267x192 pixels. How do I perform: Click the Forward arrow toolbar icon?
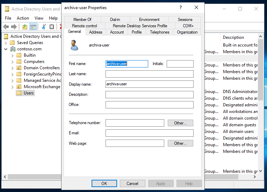(x=14, y=27)
